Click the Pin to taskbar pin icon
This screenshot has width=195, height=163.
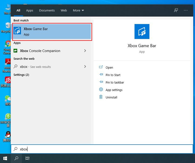[101, 82]
